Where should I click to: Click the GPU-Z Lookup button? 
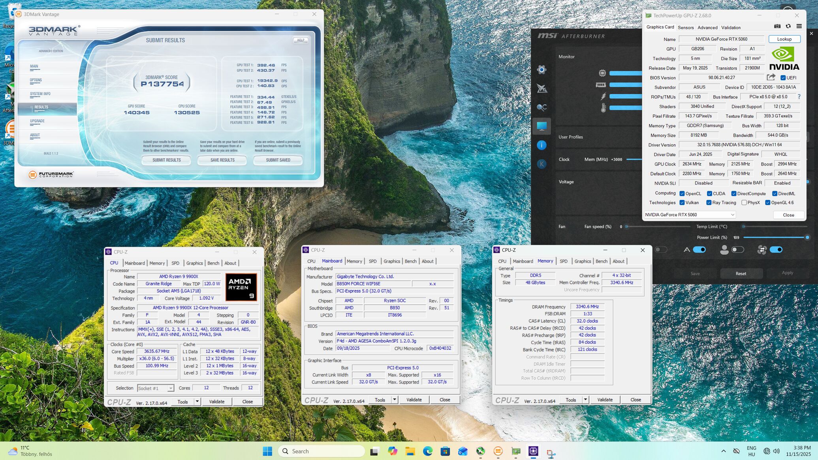[x=784, y=39]
